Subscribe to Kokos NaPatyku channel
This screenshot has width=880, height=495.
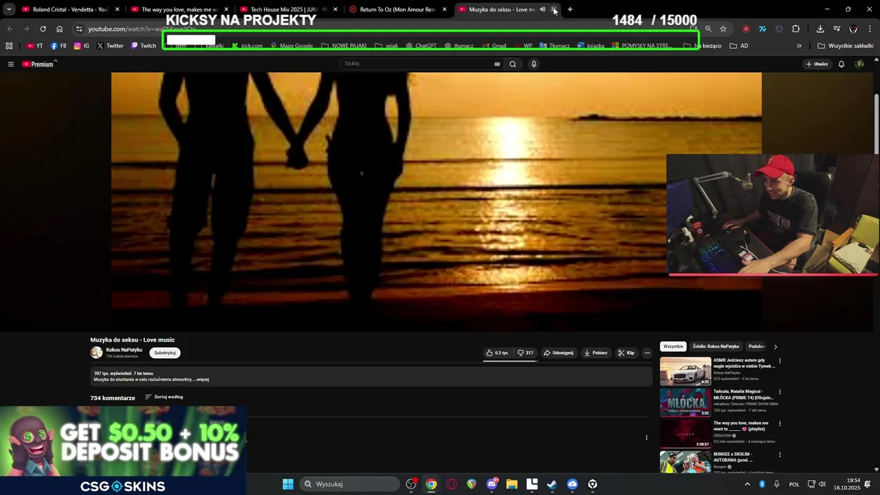tap(165, 353)
